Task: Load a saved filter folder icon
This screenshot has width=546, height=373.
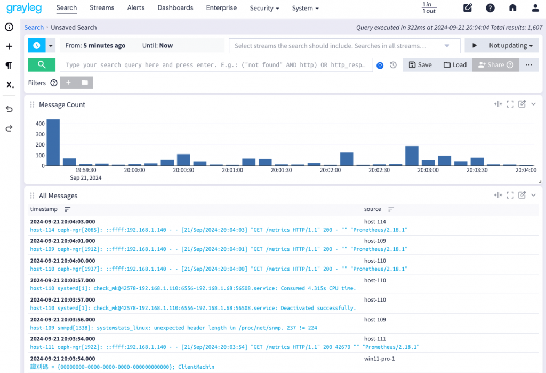Action: pos(85,83)
